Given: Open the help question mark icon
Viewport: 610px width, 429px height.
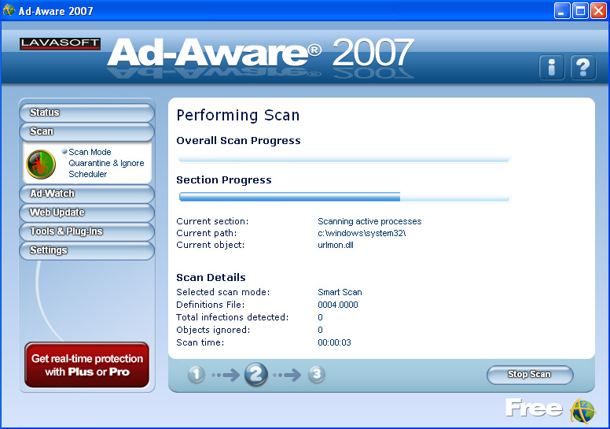Looking at the screenshot, I should [582, 68].
